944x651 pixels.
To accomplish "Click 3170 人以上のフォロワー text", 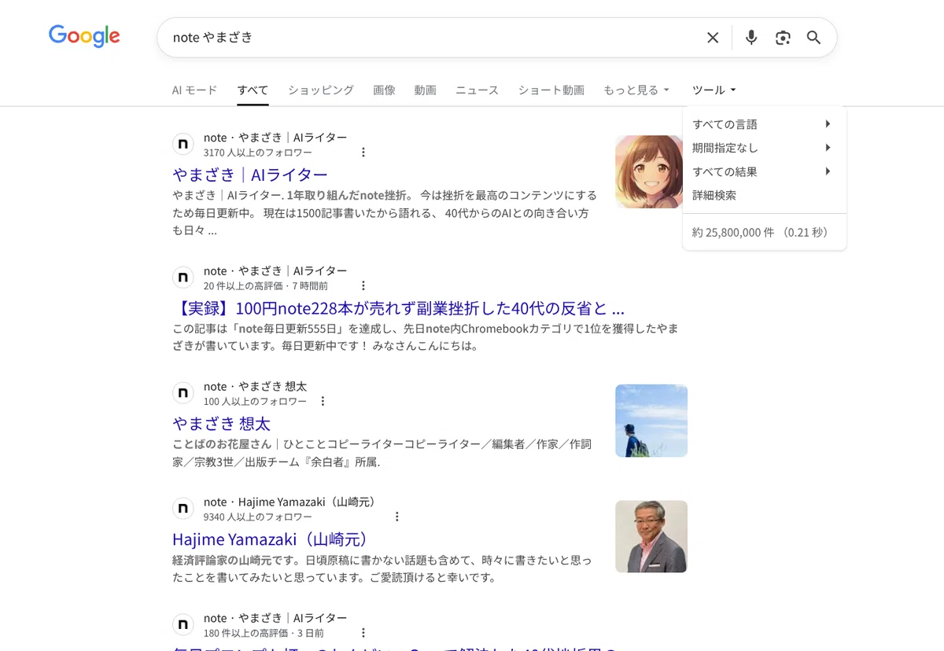I will pos(257,153).
